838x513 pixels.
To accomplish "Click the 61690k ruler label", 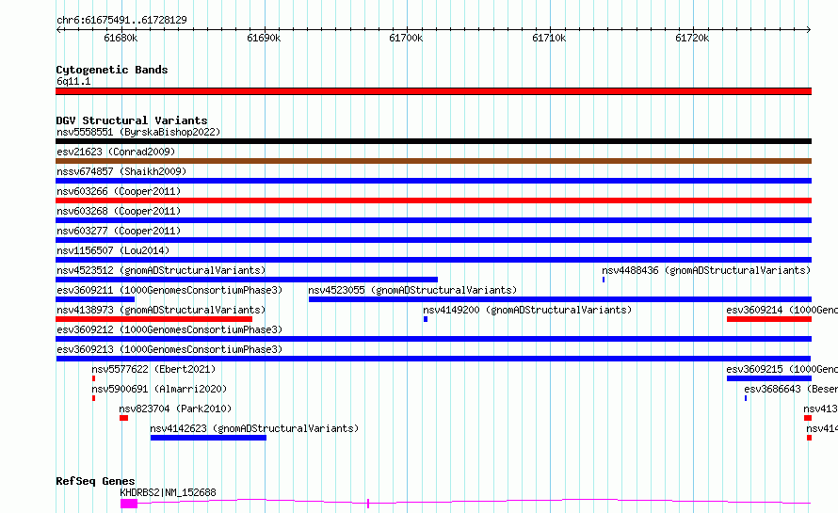I will (264, 38).
